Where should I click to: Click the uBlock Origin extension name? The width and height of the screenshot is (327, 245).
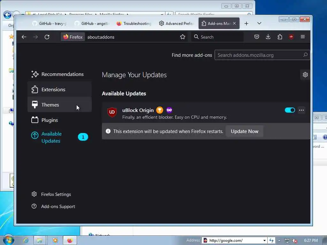[x=138, y=110]
